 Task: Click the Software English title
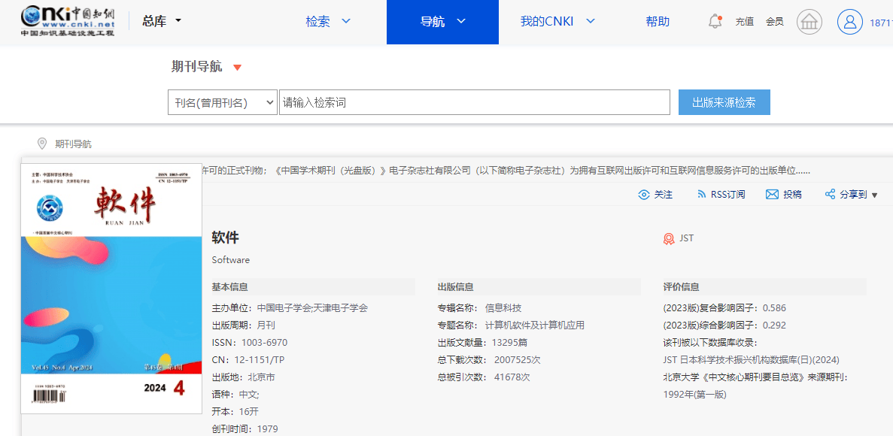231,259
